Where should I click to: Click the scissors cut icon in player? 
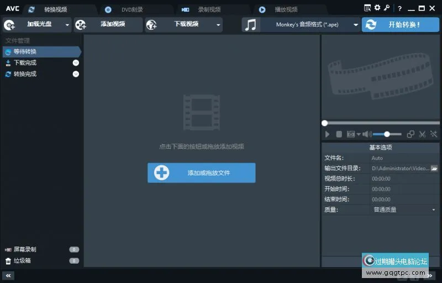(422, 134)
